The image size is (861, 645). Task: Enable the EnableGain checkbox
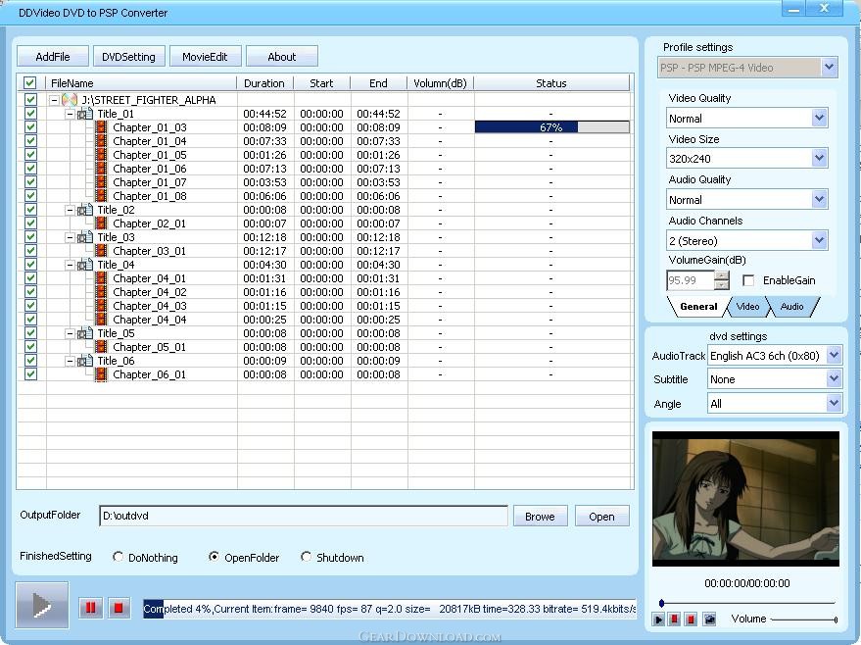748,280
